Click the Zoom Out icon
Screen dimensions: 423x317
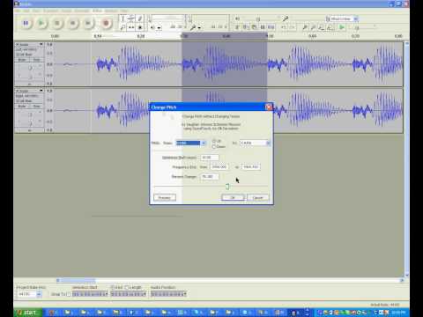(314, 27)
